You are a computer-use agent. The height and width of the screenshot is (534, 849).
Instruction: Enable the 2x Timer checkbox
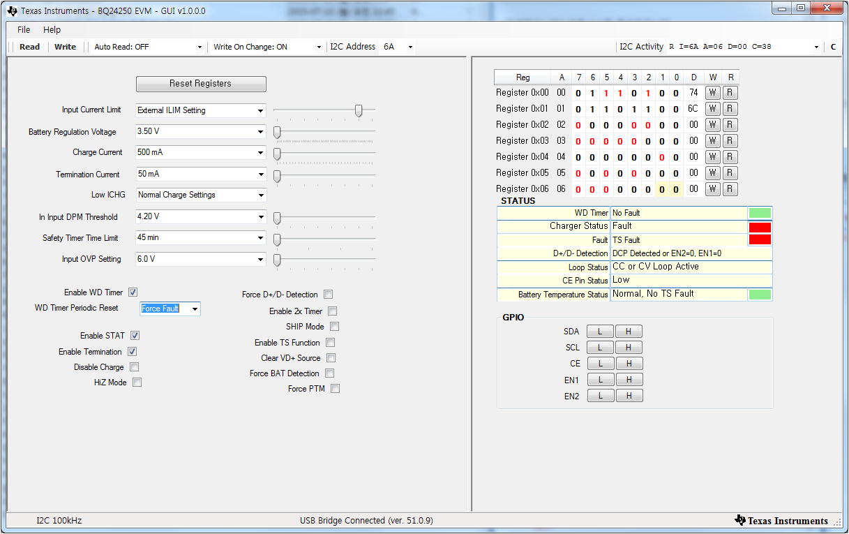coord(332,311)
